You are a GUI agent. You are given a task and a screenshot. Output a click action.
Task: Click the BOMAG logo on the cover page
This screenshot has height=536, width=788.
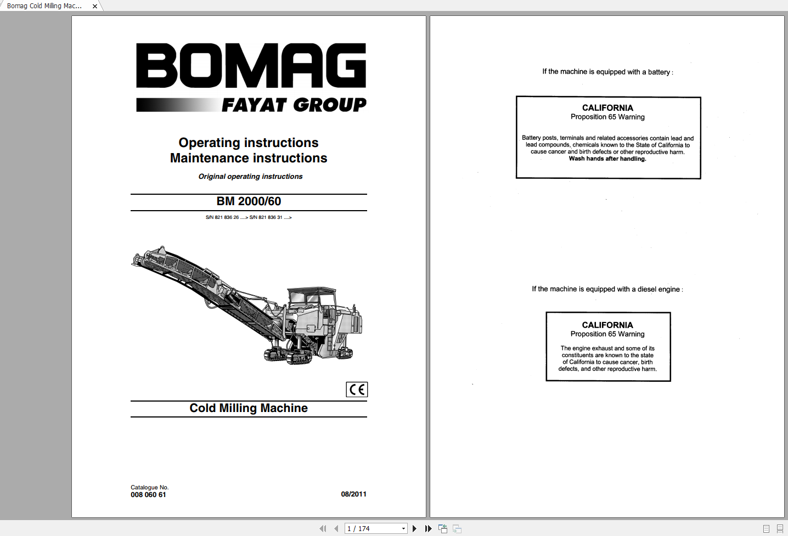(251, 66)
